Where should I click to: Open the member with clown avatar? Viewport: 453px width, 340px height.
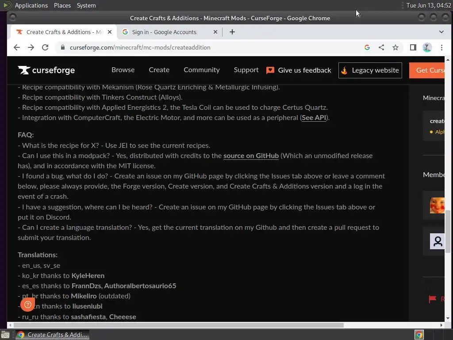[x=437, y=205]
